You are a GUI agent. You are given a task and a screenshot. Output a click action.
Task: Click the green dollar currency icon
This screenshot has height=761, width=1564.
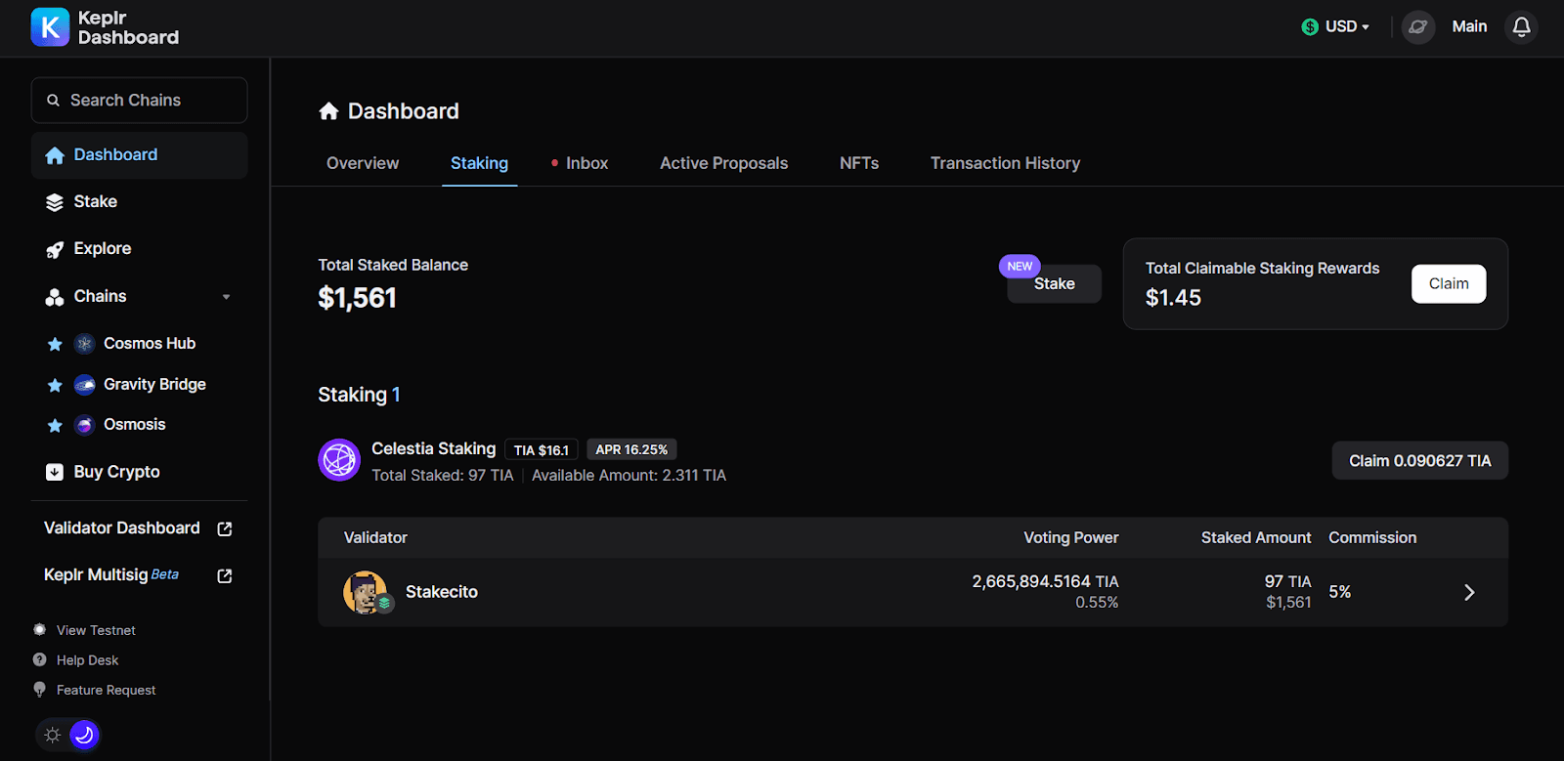(1310, 27)
